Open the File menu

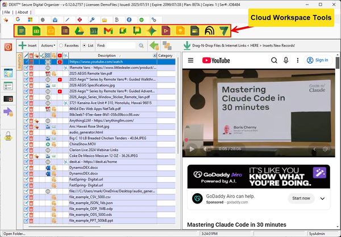[6, 11]
